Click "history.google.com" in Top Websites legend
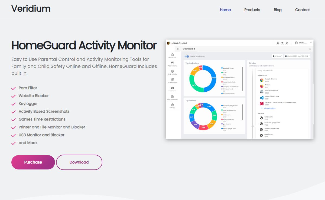The width and height of the screenshot is (325, 200). pos(230,129)
